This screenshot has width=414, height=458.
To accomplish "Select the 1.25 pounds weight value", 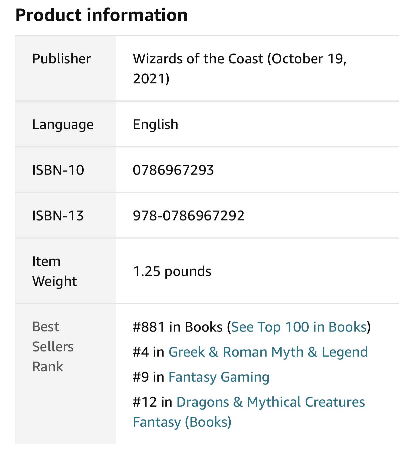I will (172, 272).
